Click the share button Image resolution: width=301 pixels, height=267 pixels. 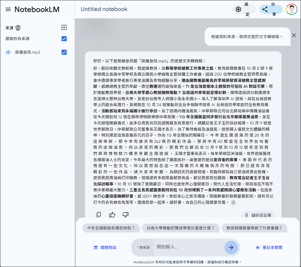tap(271, 9)
